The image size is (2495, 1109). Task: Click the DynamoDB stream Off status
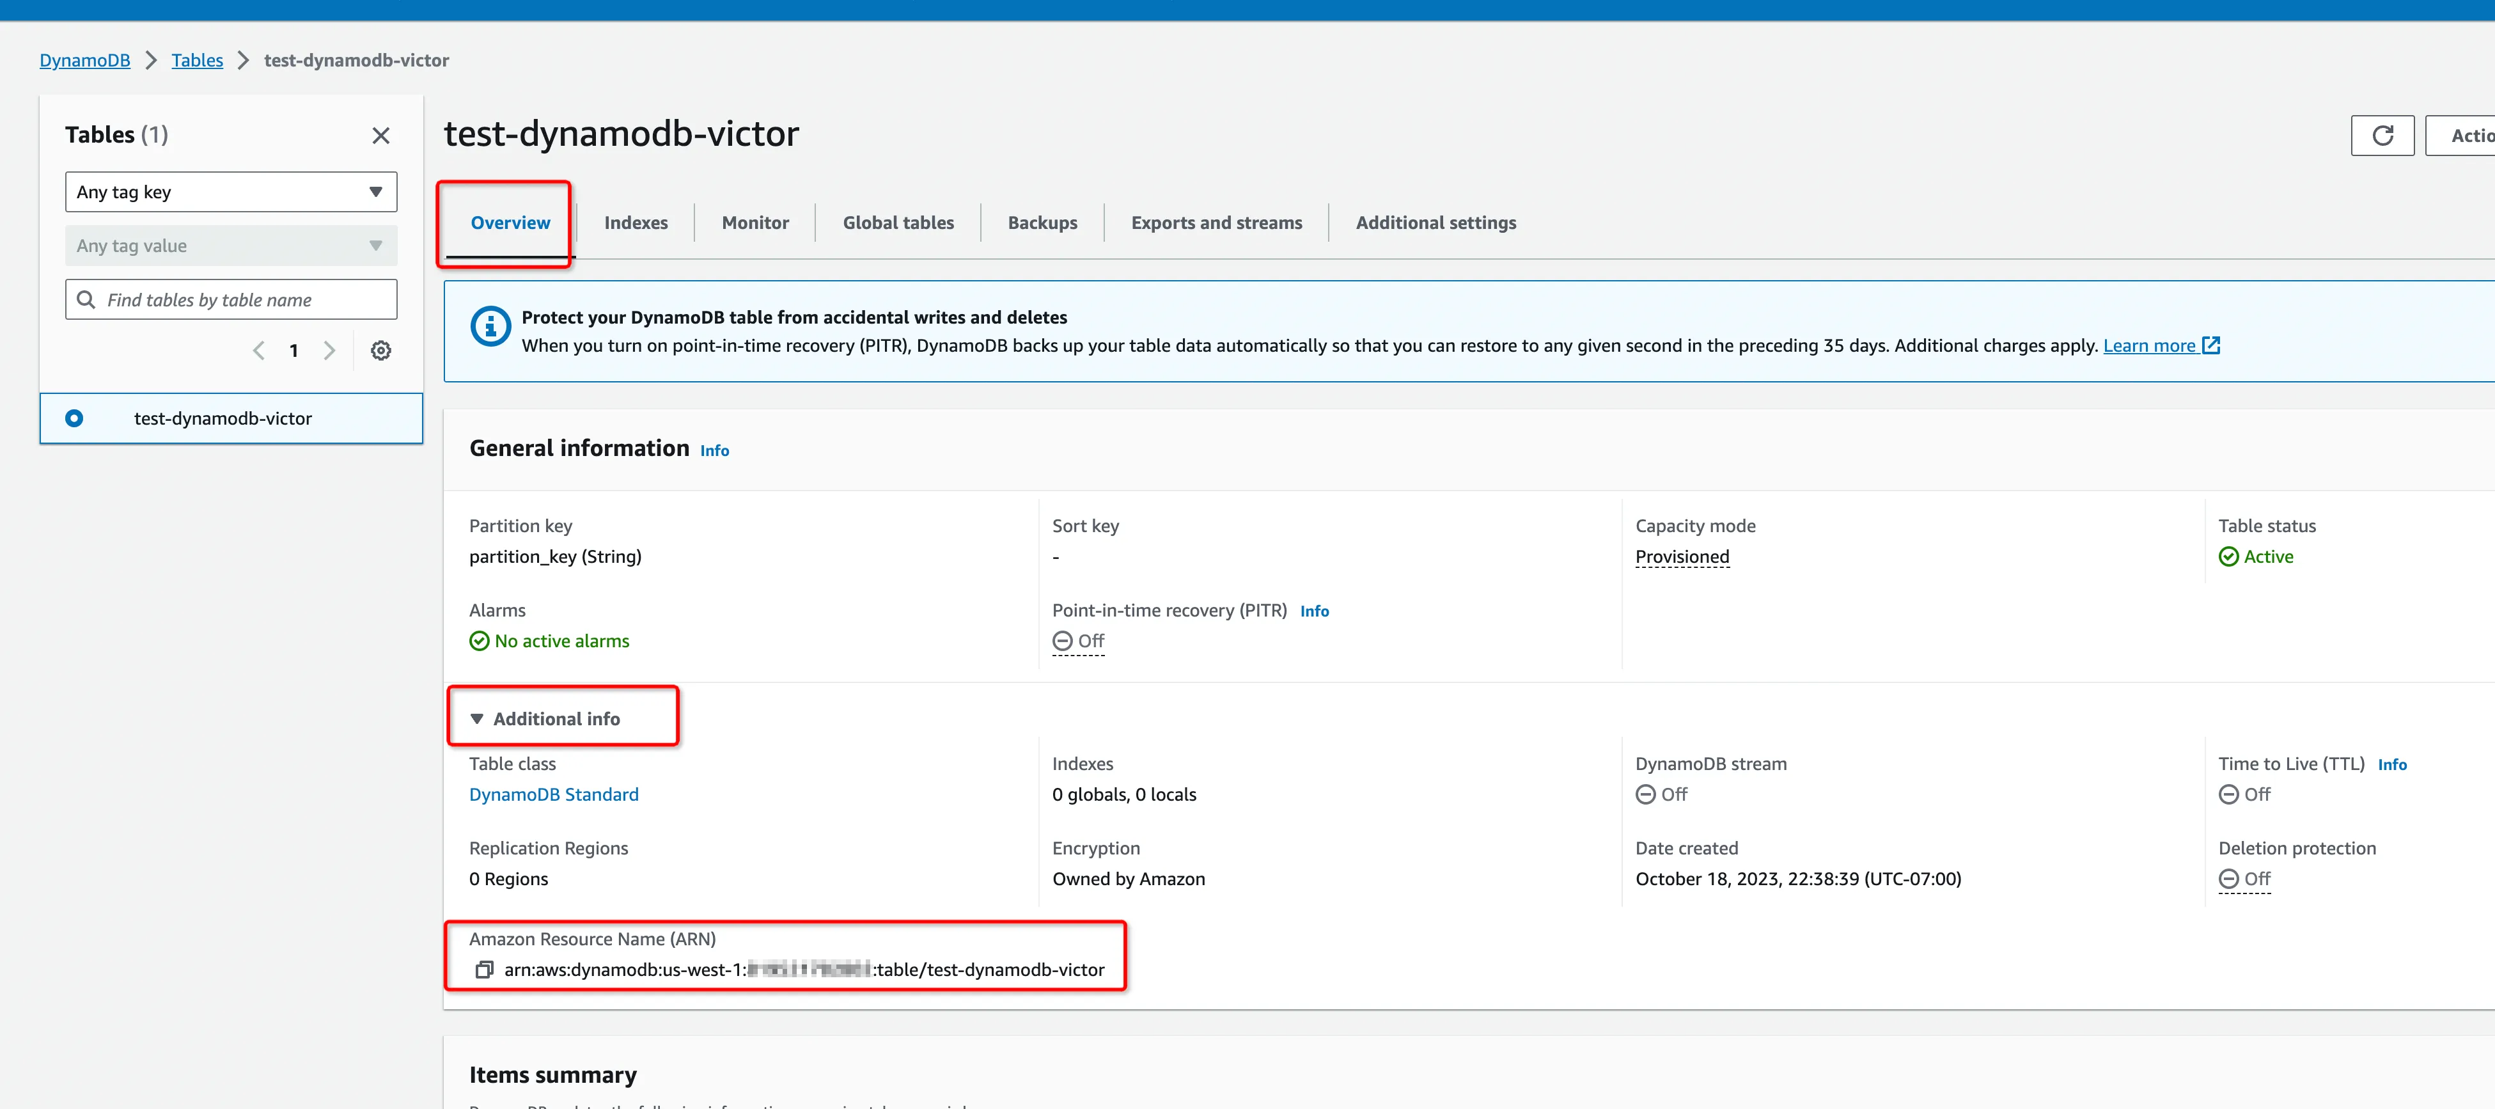click(x=1661, y=794)
